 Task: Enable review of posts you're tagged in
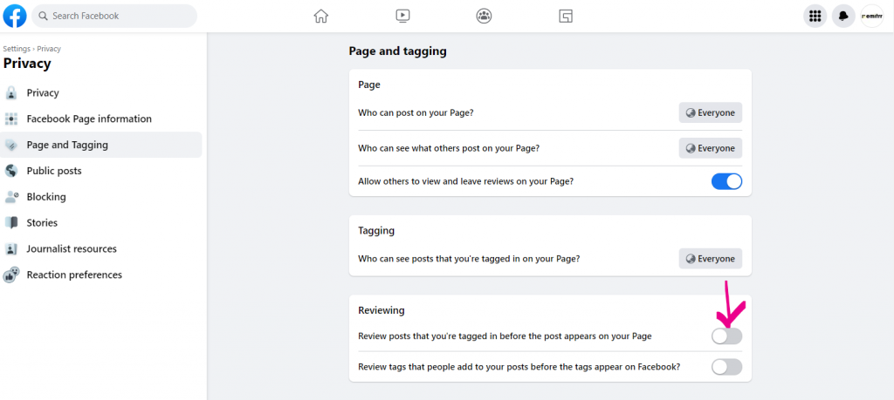pos(726,336)
